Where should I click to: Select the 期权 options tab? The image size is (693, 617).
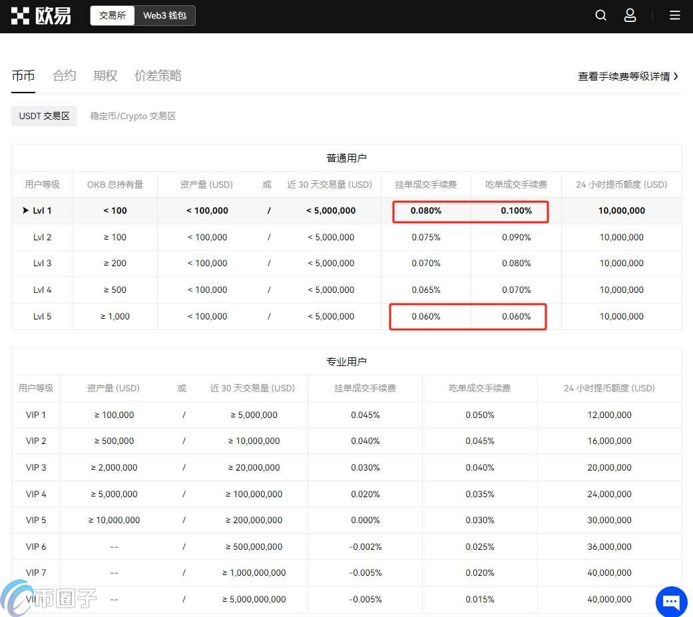[105, 76]
